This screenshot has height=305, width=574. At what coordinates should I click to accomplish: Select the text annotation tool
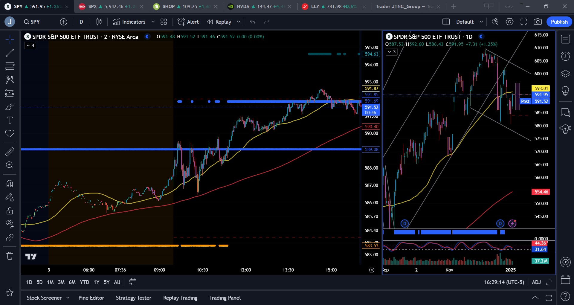coord(10,120)
